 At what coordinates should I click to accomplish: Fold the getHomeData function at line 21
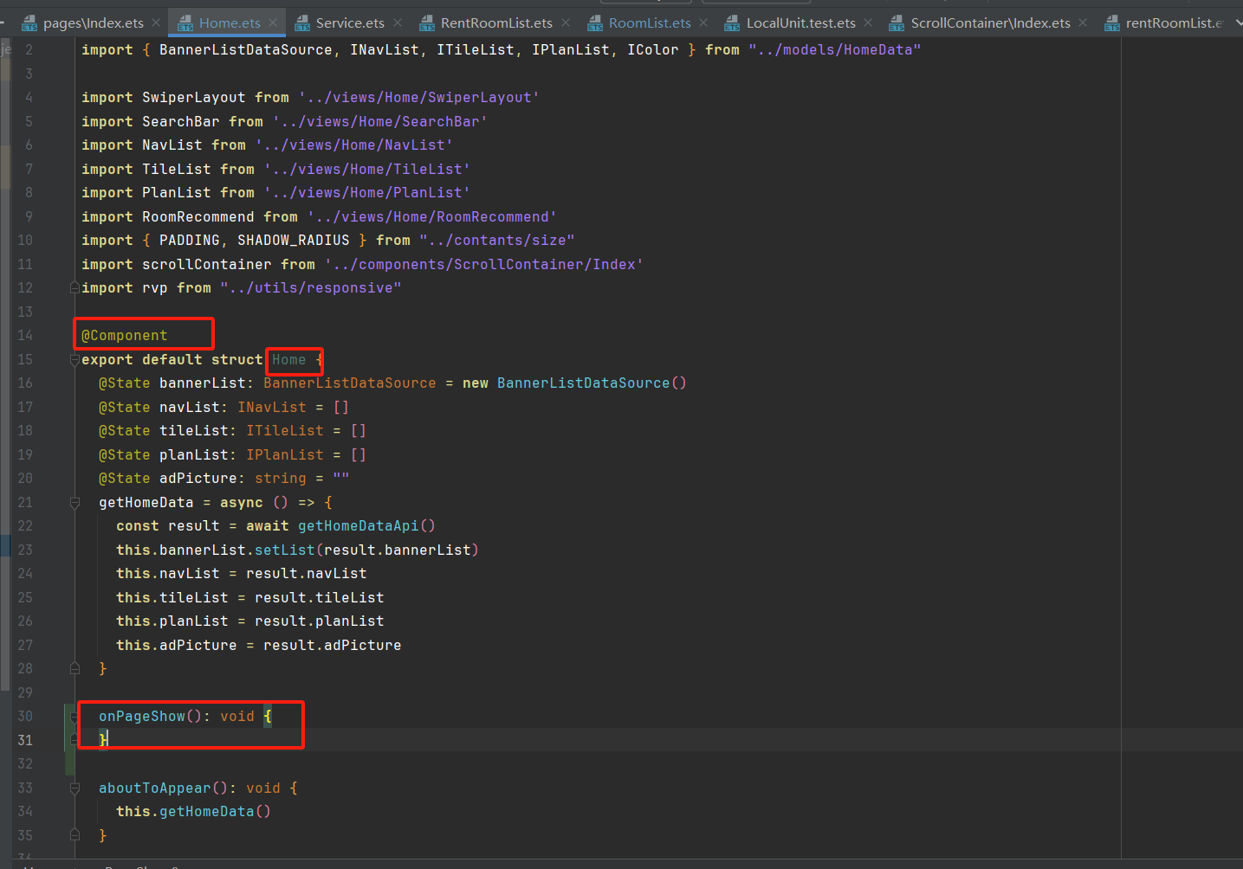(x=74, y=503)
